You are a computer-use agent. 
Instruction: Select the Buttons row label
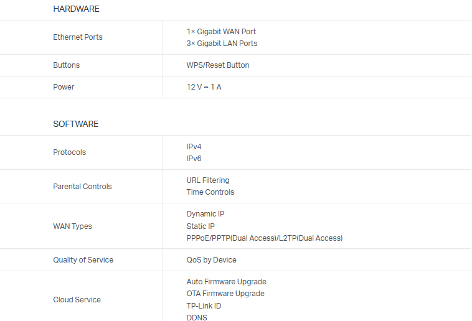67,65
